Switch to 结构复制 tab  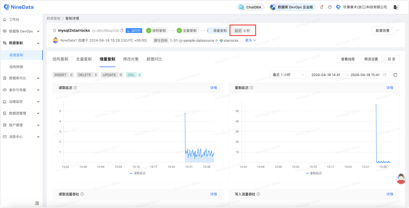pyautogui.click(x=60, y=59)
